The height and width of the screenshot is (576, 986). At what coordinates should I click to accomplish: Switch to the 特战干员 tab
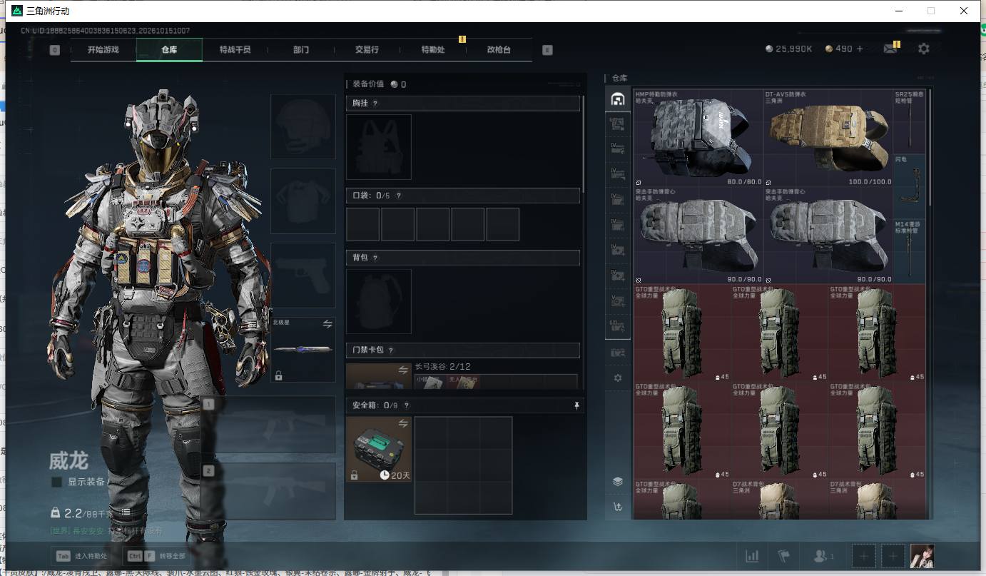[x=235, y=50]
